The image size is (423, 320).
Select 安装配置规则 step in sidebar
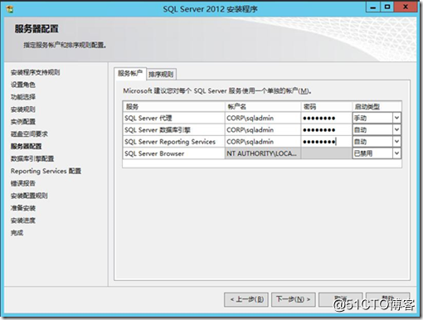[29, 196]
